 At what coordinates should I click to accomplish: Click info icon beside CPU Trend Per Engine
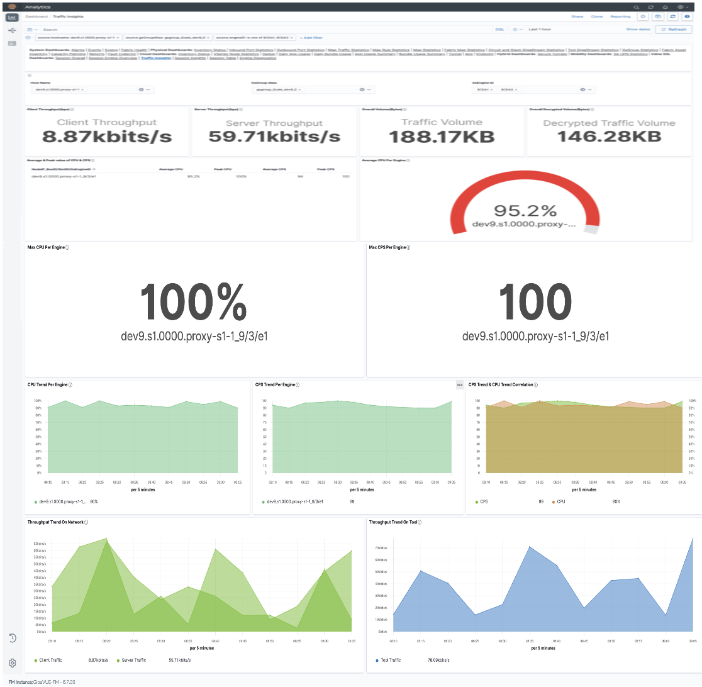70,384
